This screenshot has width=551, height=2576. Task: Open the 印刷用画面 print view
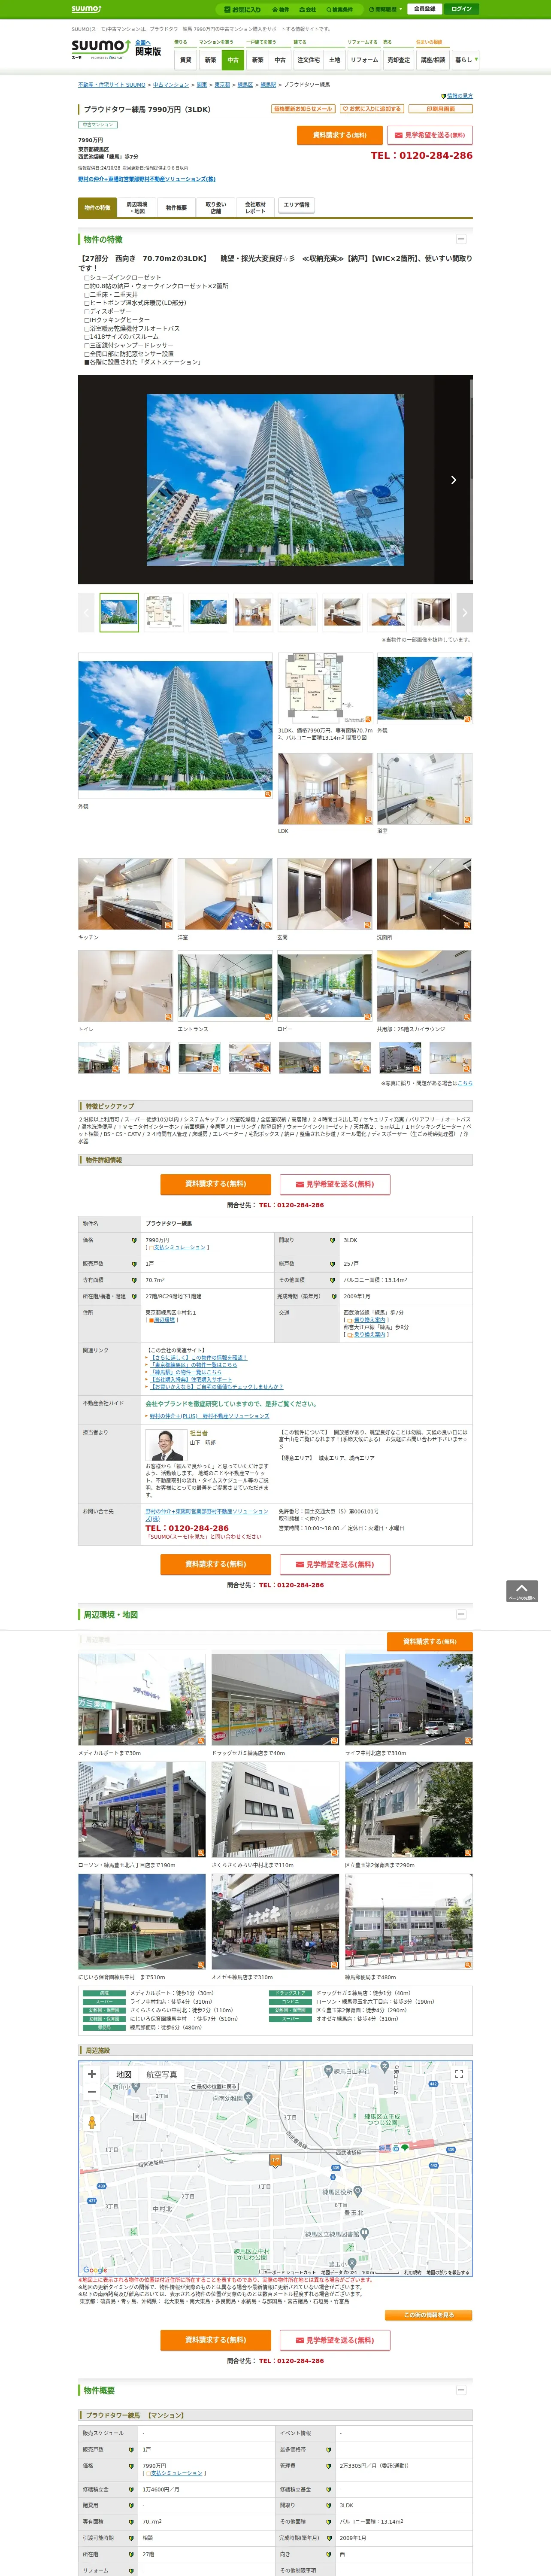pyautogui.click(x=440, y=109)
